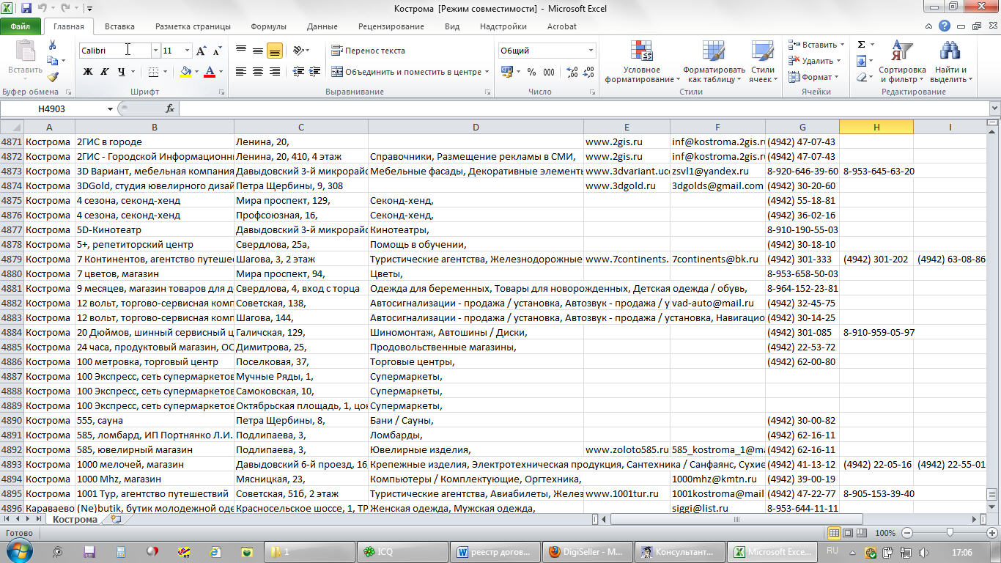Open the font name Calibri dropdown
The image size is (1001, 563).
pyautogui.click(x=155, y=51)
